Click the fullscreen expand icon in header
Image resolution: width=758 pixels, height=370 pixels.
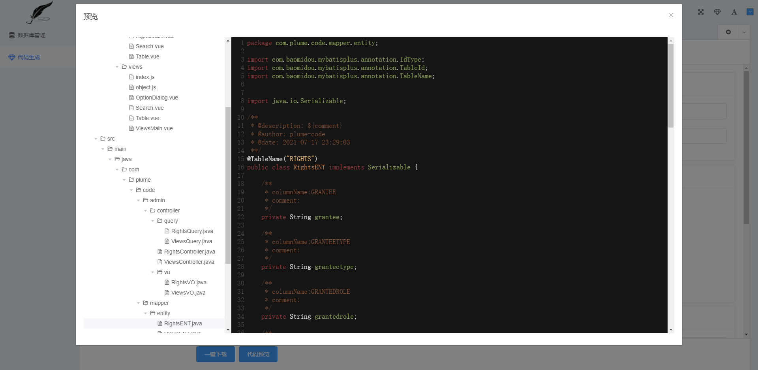pos(701,12)
